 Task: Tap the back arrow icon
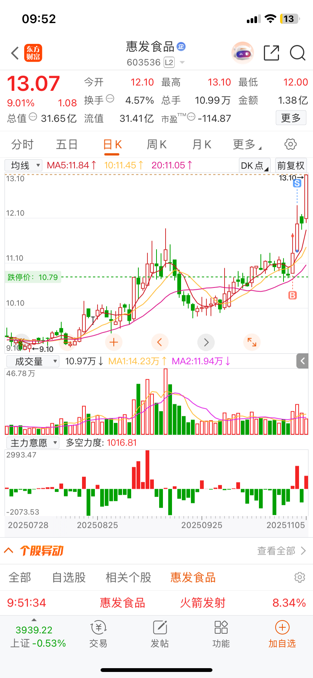pos(15,53)
